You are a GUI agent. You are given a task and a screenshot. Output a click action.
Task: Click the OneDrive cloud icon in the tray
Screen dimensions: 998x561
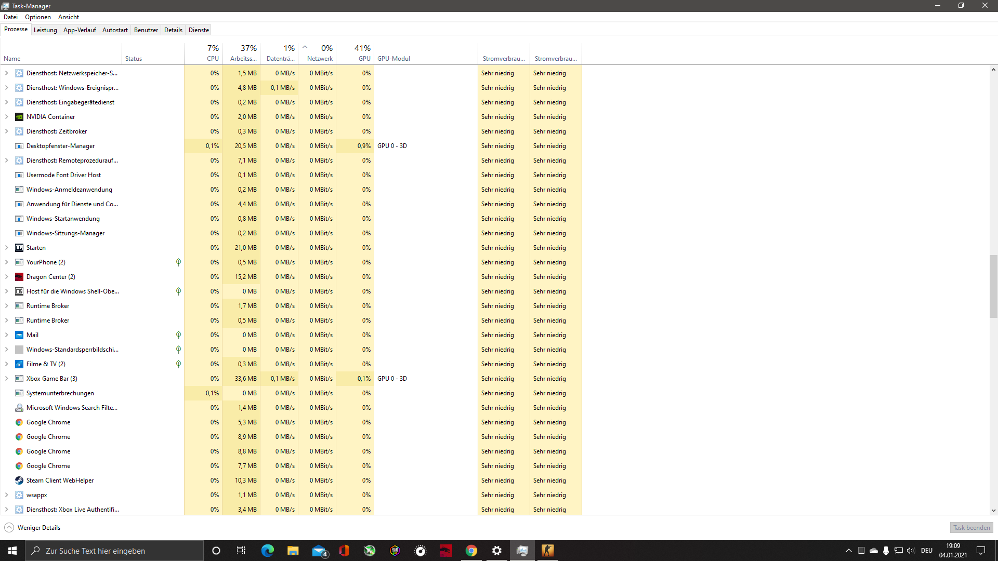pos(873,551)
